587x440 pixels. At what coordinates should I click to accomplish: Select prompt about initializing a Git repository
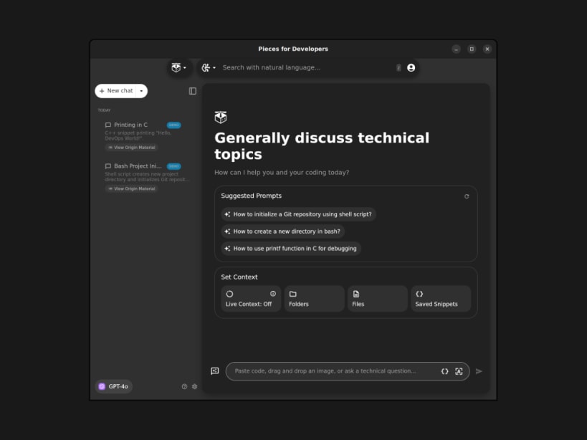coord(298,214)
